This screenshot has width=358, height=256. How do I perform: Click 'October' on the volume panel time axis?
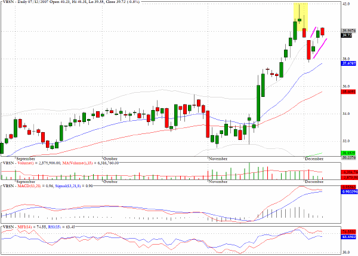coord(110,182)
